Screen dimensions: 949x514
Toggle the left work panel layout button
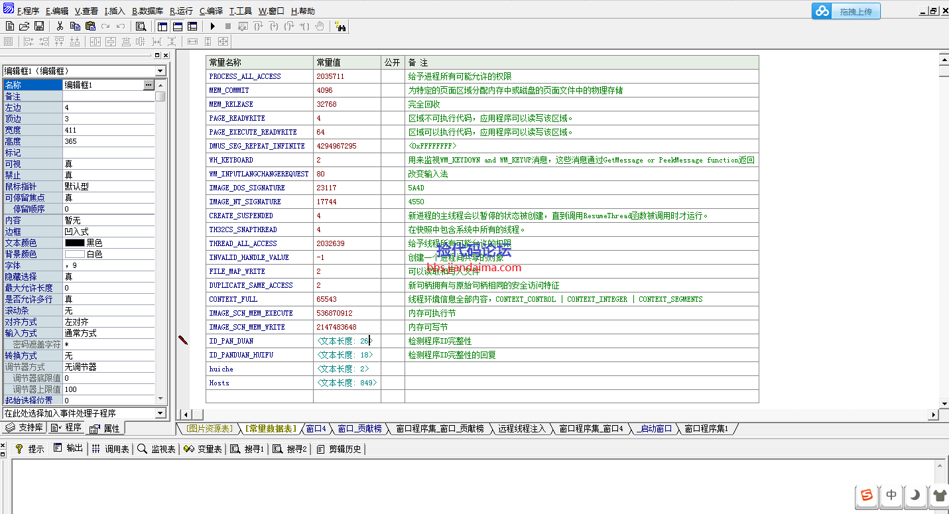(162, 27)
